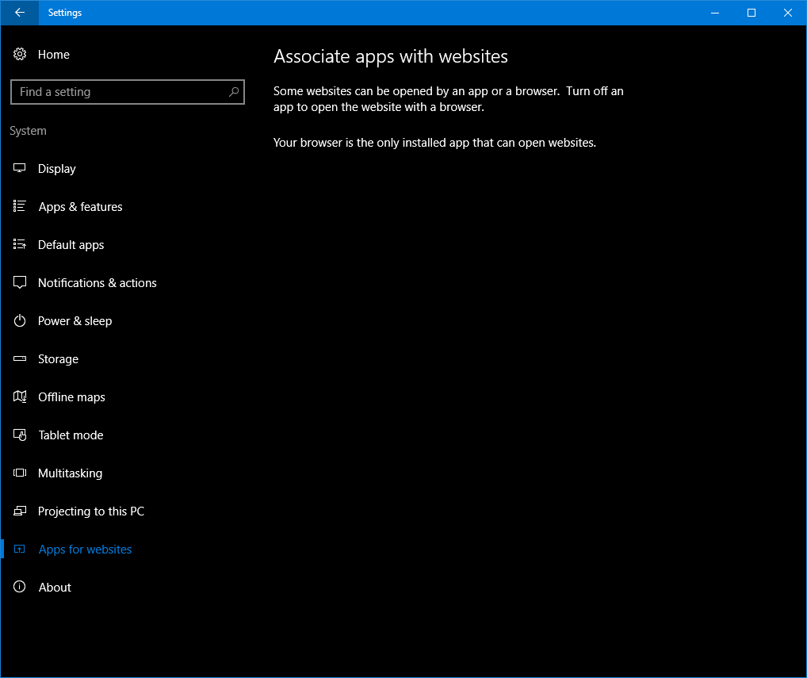807x678 pixels.
Task: Open Apps & features label
Action: (80, 207)
